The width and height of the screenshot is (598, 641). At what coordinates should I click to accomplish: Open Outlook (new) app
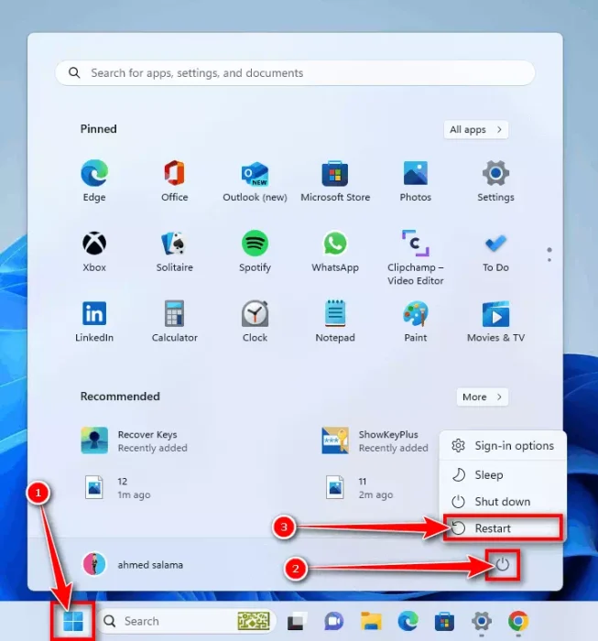(255, 180)
